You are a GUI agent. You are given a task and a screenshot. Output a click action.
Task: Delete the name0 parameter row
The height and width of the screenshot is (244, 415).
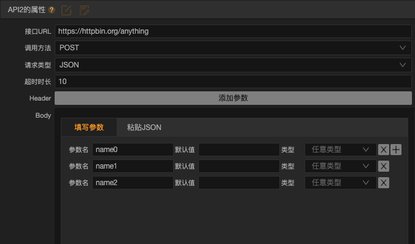[384, 150]
